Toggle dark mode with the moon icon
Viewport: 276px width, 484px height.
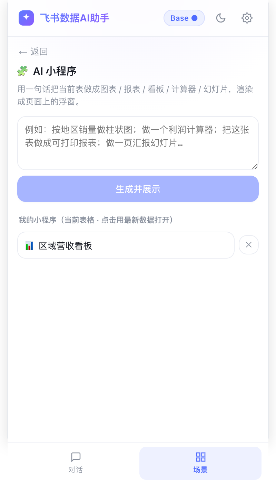click(221, 18)
